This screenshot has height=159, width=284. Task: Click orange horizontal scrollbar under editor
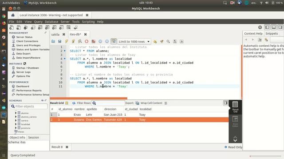[89, 98]
